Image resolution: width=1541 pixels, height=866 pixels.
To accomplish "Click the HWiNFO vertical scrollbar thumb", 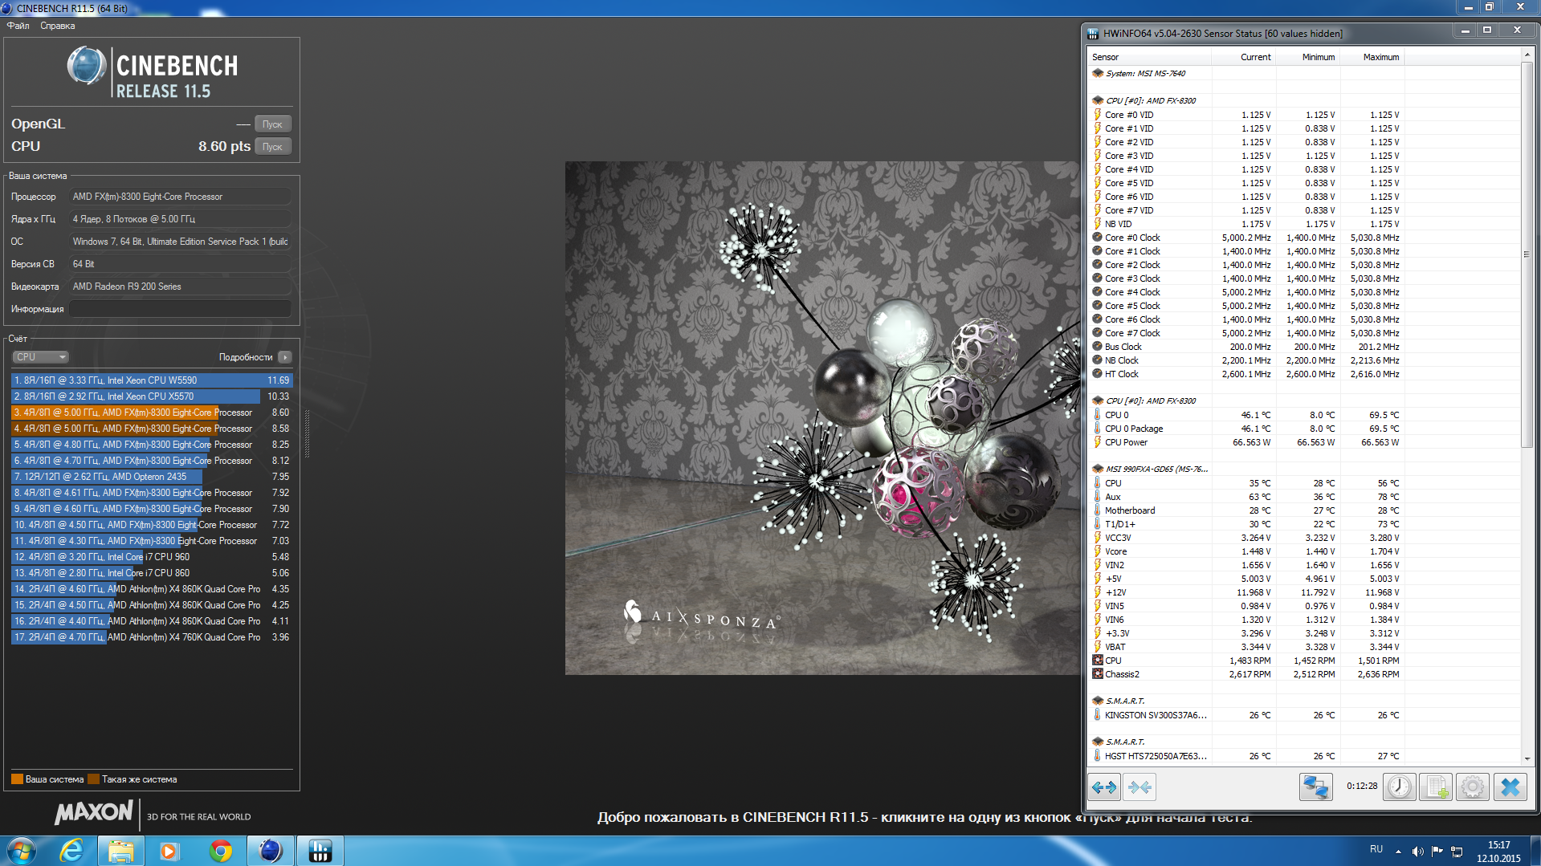I will tap(1527, 254).
